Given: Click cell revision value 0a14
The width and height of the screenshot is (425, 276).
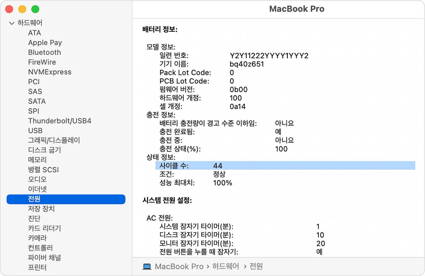Looking at the screenshot, I should (238, 106).
